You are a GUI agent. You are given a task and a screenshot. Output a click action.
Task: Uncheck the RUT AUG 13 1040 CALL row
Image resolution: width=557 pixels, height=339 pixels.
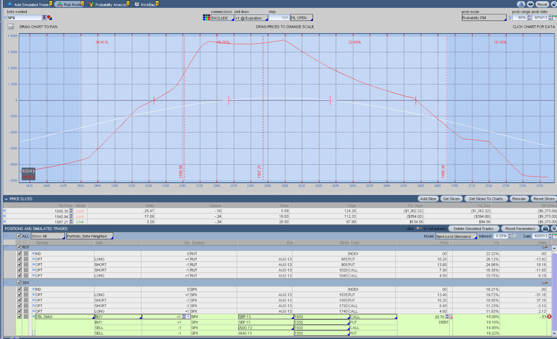click(x=19, y=275)
